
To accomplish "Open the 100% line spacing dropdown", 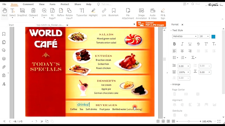I will (x=184, y=72).
